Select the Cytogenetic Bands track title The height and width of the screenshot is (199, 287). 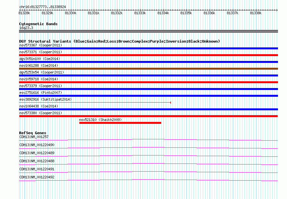pos(38,24)
